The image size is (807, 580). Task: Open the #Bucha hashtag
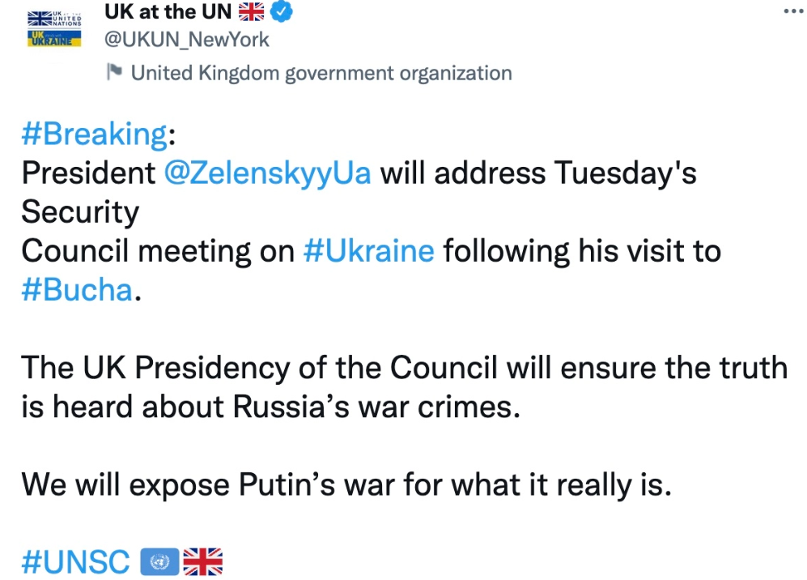(77, 289)
